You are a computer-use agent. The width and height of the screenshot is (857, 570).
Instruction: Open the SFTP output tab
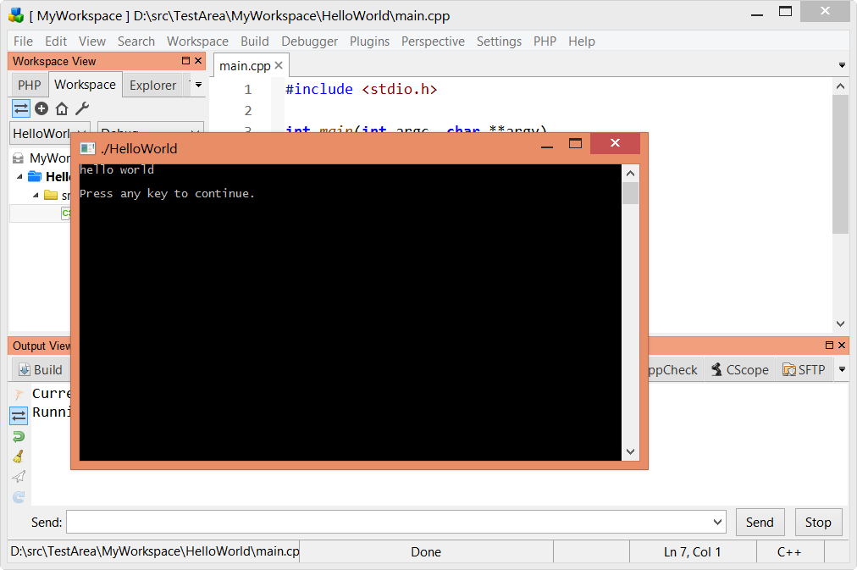click(804, 370)
